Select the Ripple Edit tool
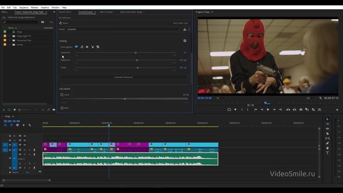The height and width of the screenshot is (193, 343). click(327, 129)
